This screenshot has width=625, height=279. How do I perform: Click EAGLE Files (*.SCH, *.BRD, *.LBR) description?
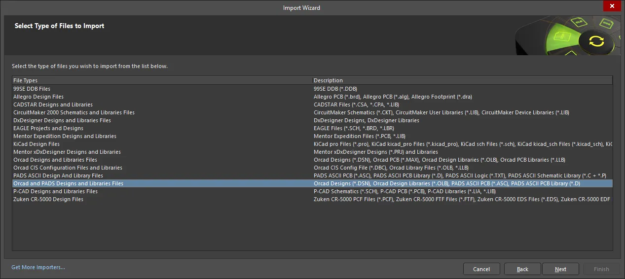354,128
